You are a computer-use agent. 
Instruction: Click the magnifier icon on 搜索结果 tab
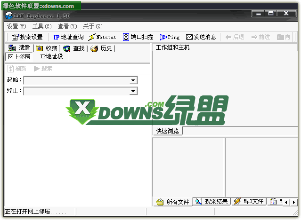199,201
